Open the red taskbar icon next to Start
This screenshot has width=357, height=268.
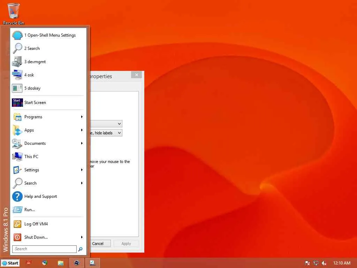[x=29, y=263]
